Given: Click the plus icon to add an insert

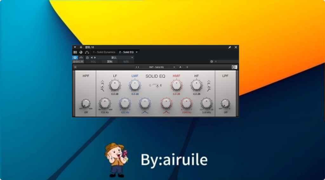Looking at the screenshot, I should tap(81, 47).
